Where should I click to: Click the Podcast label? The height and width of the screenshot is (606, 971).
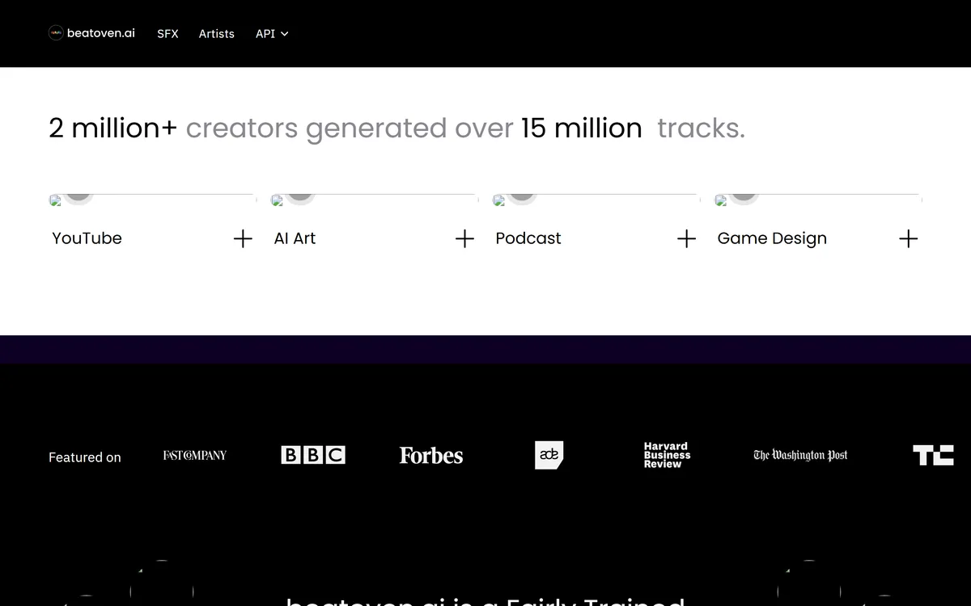528,238
